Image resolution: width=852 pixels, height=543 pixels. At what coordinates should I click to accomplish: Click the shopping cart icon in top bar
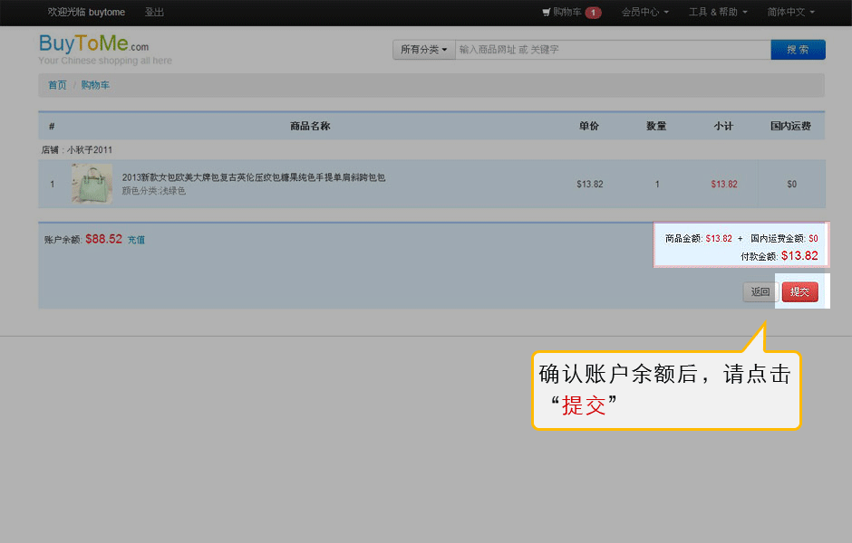pos(547,13)
